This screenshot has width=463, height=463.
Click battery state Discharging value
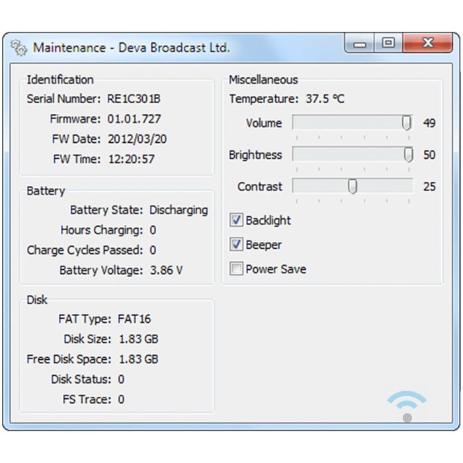179,210
